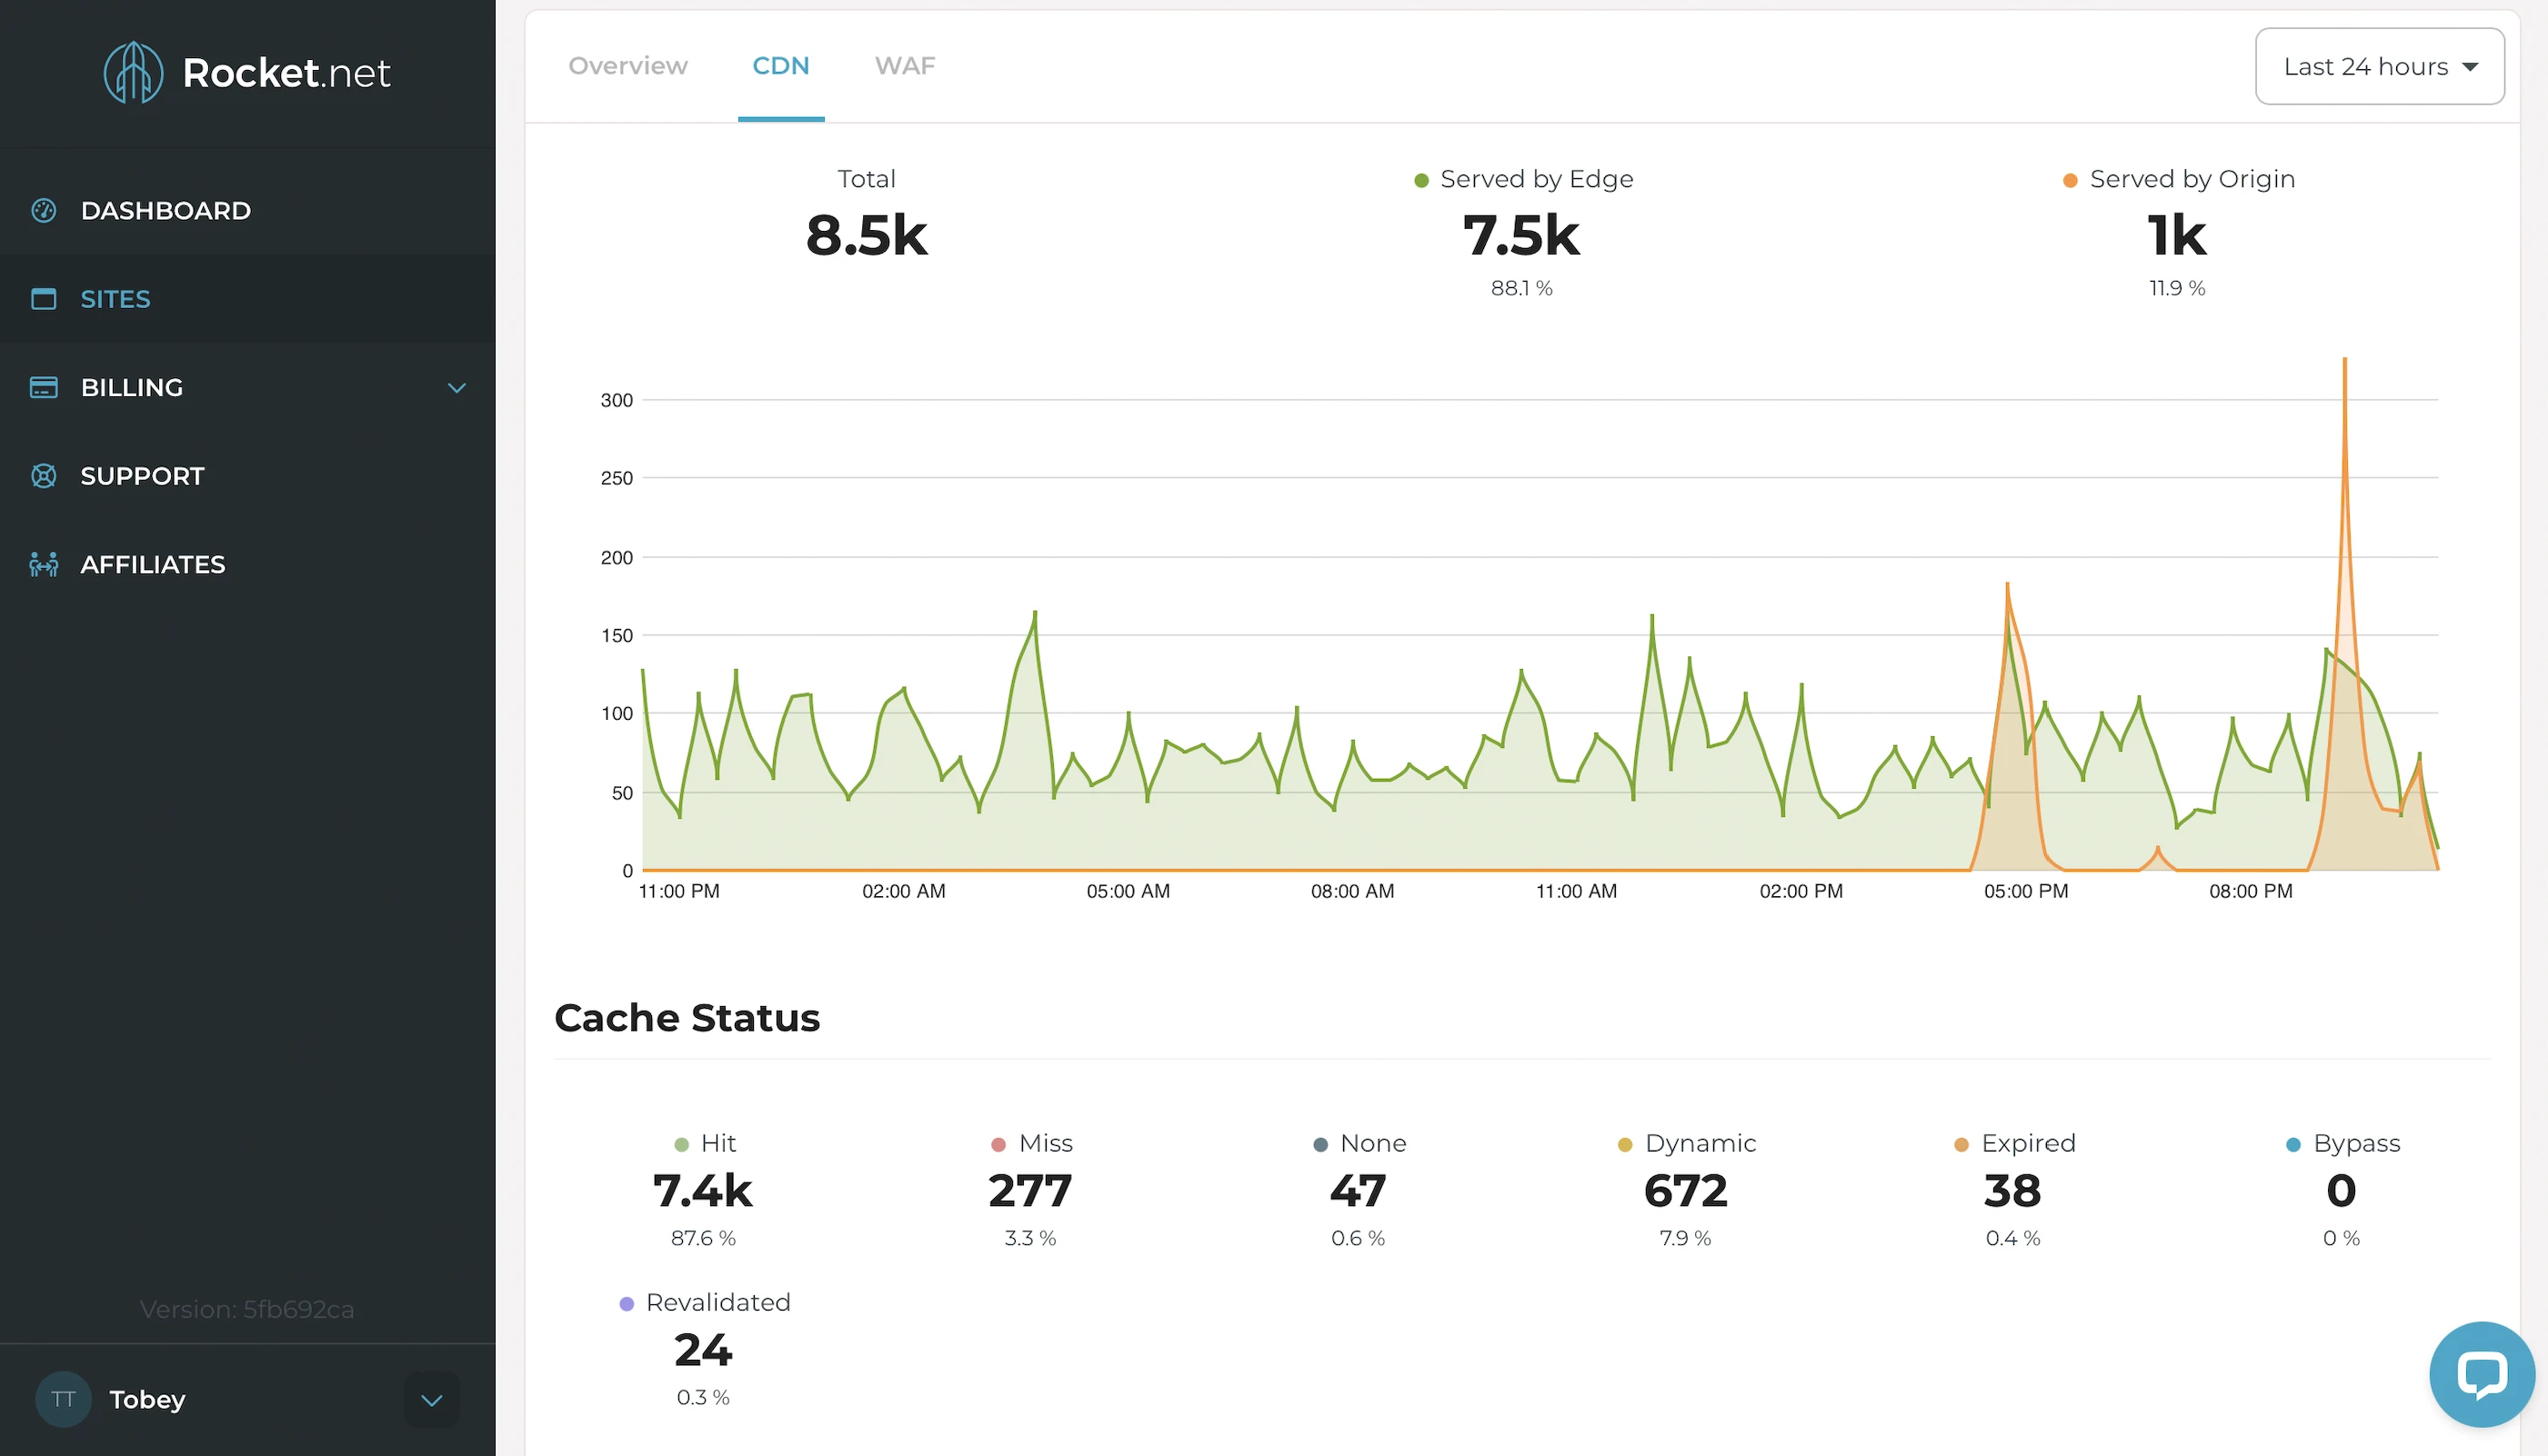Image resolution: width=2548 pixels, height=1456 pixels.
Task: Click the Dashboard gauge icon
Action: [44, 210]
